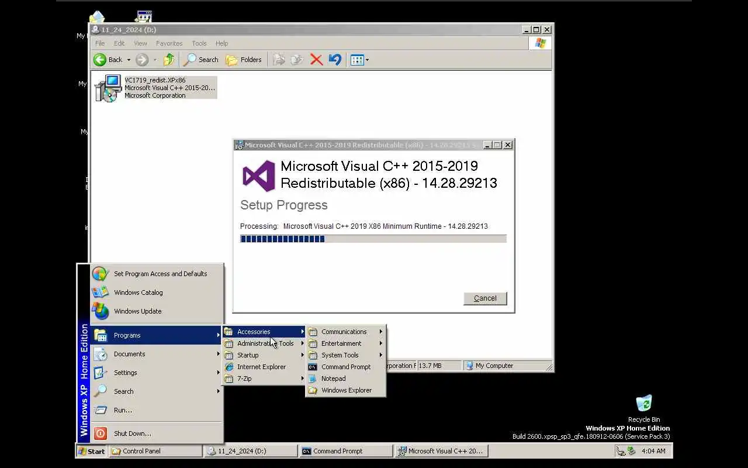Open Windows Catalog from Start menu

click(x=157, y=292)
